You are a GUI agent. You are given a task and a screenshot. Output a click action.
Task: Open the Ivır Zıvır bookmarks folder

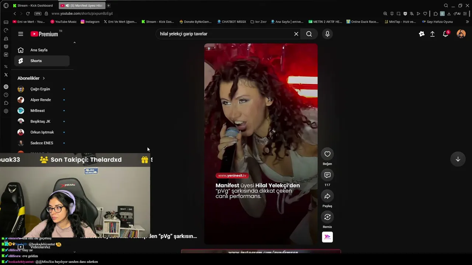point(258,22)
